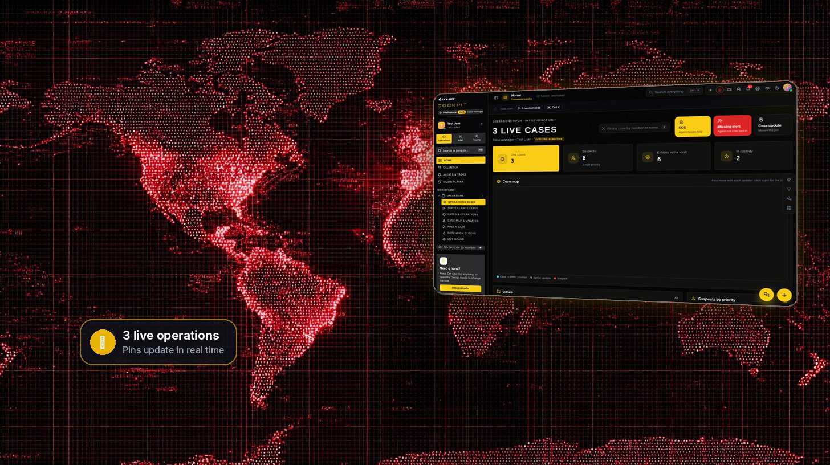Open the Live cameras chip

(x=529, y=108)
